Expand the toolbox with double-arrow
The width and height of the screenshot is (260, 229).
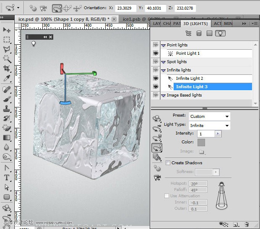point(2,17)
